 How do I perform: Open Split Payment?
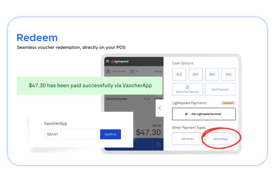pos(220,90)
